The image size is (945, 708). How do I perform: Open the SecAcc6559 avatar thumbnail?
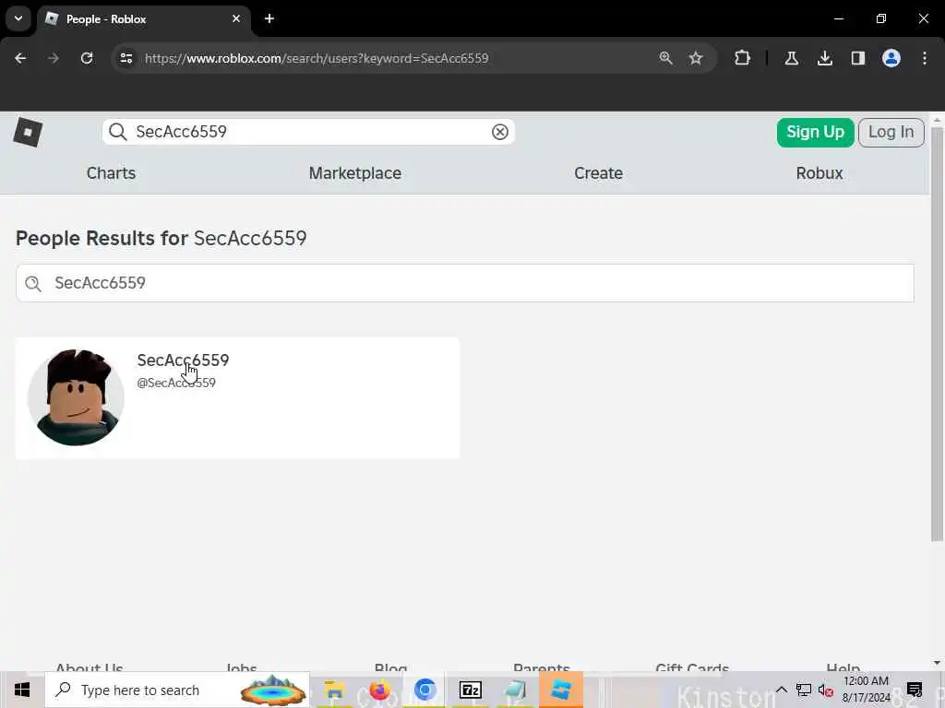pyautogui.click(x=76, y=397)
